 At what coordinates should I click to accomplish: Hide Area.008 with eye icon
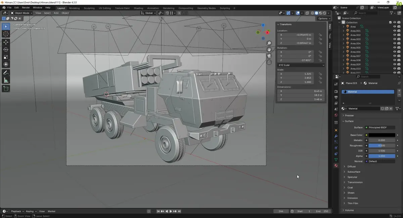click(395, 60)
